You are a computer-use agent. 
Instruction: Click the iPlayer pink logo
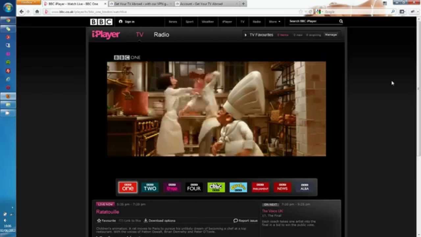106,34
